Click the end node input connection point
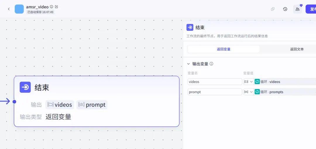The width and height of the screenshot is (316, 149). coord(14,101)
